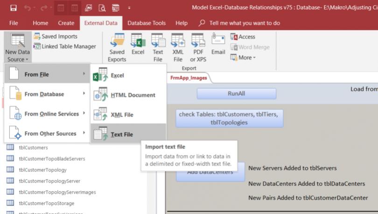The image size is (378, 214).
Task: Open the tblCustomerTopologyServerImages table
Action: (57, 192)
